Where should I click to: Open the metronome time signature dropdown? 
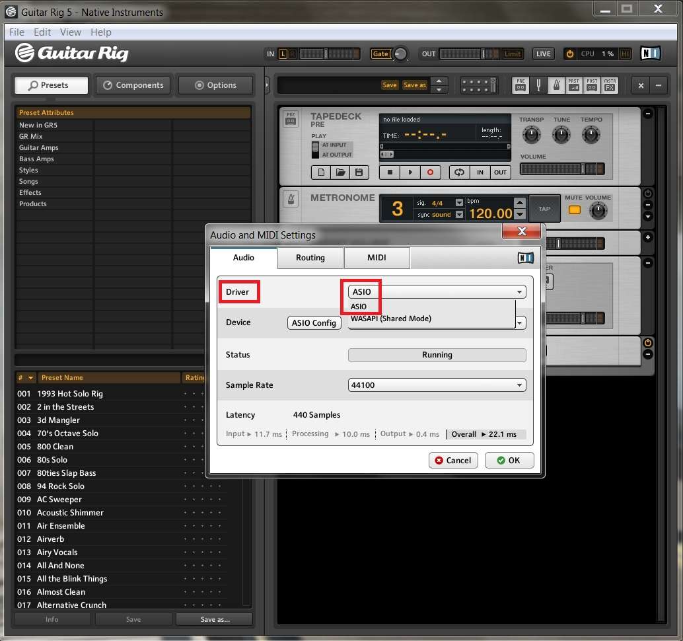[460, 203]
